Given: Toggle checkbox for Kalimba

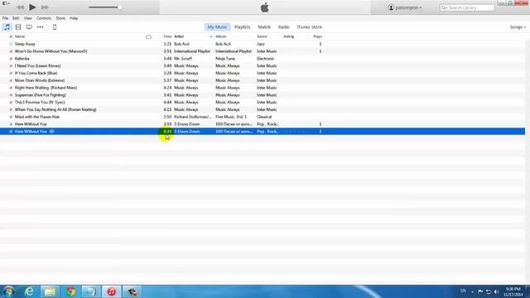Looking at the screenshot, I should click(x=11, y=59).
